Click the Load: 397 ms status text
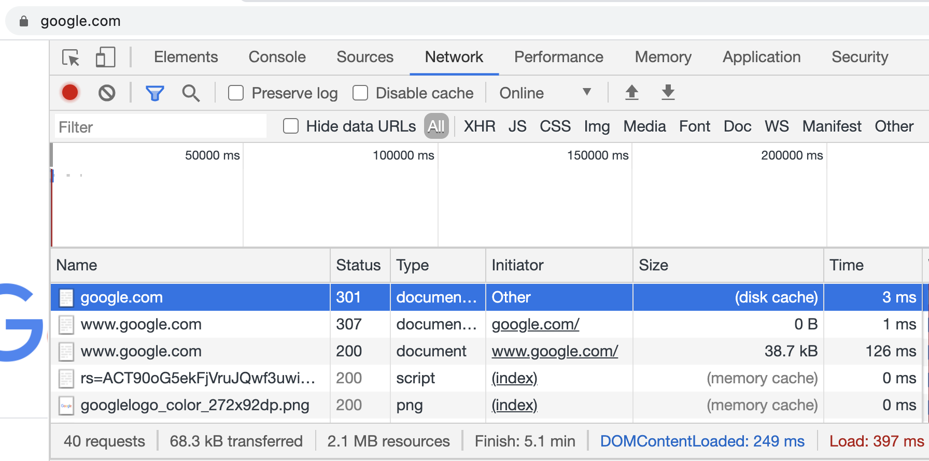The height and width of the screenshot is (461, 929). (877, 441)
